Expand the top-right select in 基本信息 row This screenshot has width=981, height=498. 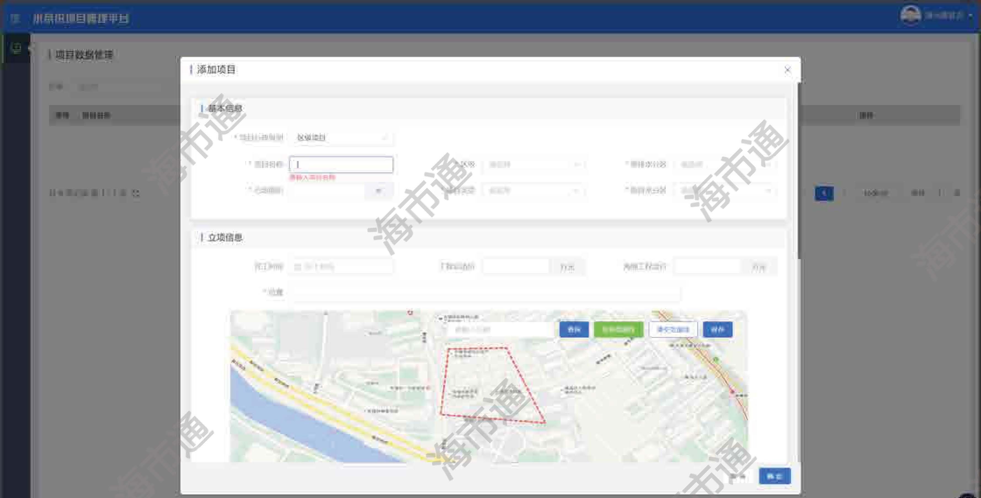[726, 164]
